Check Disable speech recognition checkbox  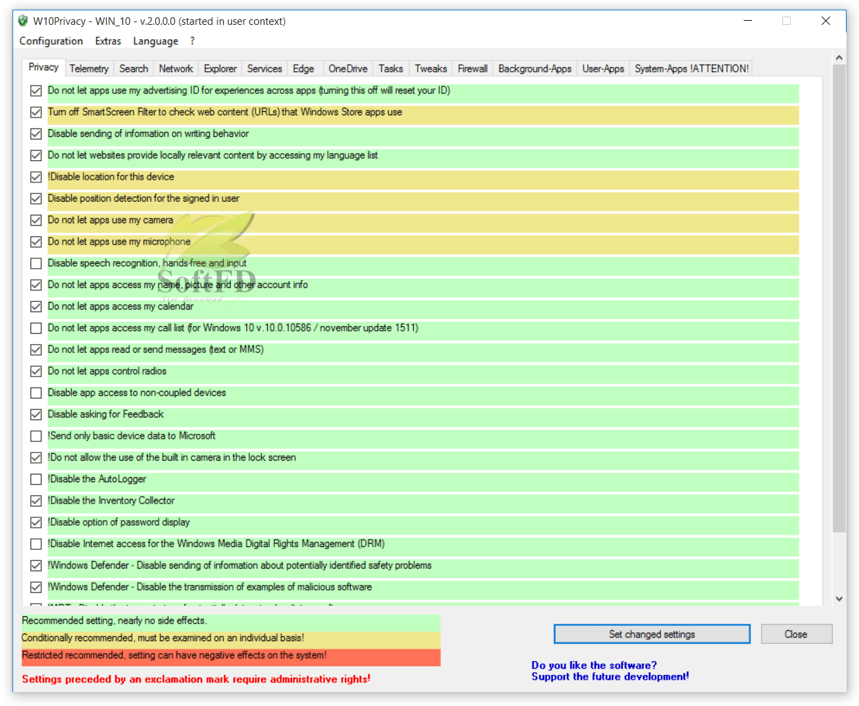(36, 263)
